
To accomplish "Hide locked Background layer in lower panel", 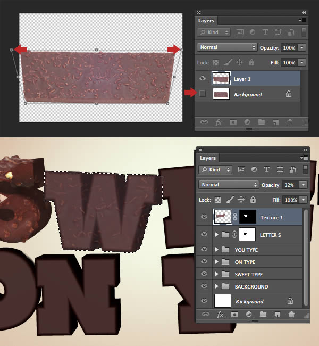I will click(204, 301).
